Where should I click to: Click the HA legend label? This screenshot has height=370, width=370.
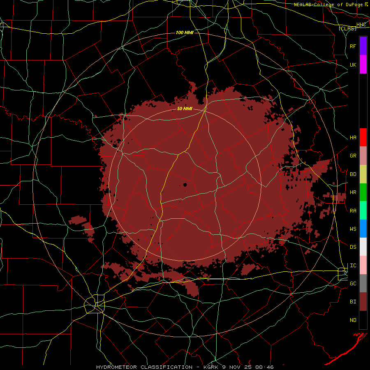point(353,137)
